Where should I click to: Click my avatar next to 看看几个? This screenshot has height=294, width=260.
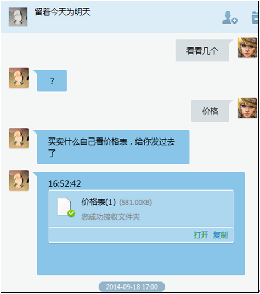pyautogui.click(x=247, y=48)
